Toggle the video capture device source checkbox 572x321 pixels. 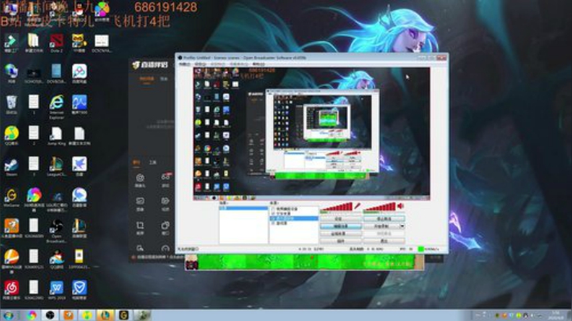[272, 209]
